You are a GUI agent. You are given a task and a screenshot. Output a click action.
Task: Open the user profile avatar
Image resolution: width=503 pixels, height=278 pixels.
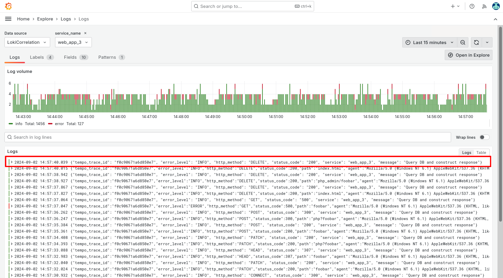pos(496,6)
